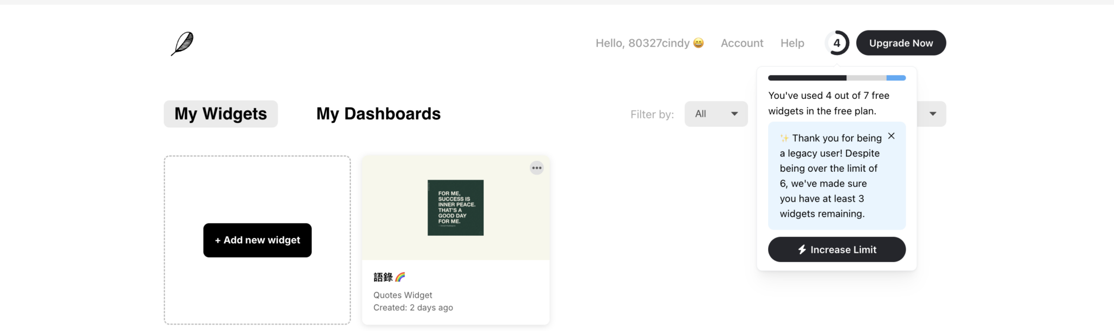Click the rainbow emoji in widget title
Image resolution: width=1114 pixels, height=331 pixels.
400,277
